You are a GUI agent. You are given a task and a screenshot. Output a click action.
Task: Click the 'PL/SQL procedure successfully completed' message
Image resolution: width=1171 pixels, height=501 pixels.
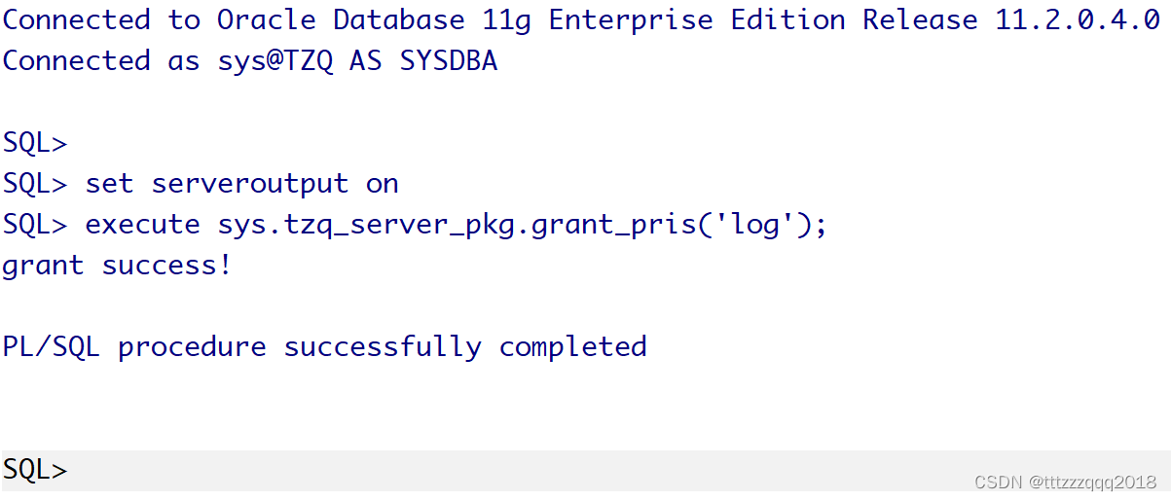click(x=324, y=347)
